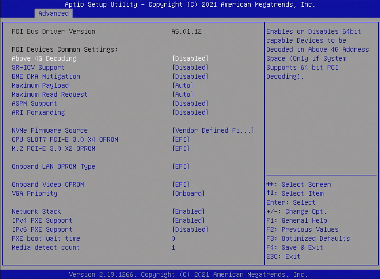Click the F4: Save & Exit hint

(x=294, y=247)
